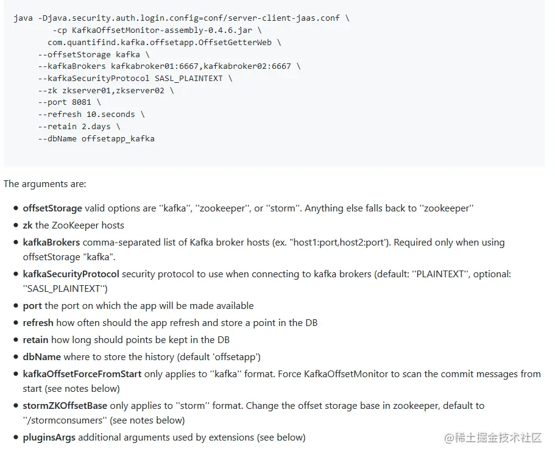Click the --refresh 10.seconds code line
This screenshot has height=457, width=555.
[91, 115]
